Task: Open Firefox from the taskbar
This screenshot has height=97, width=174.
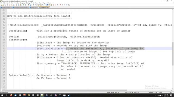Action: (11, 95)
